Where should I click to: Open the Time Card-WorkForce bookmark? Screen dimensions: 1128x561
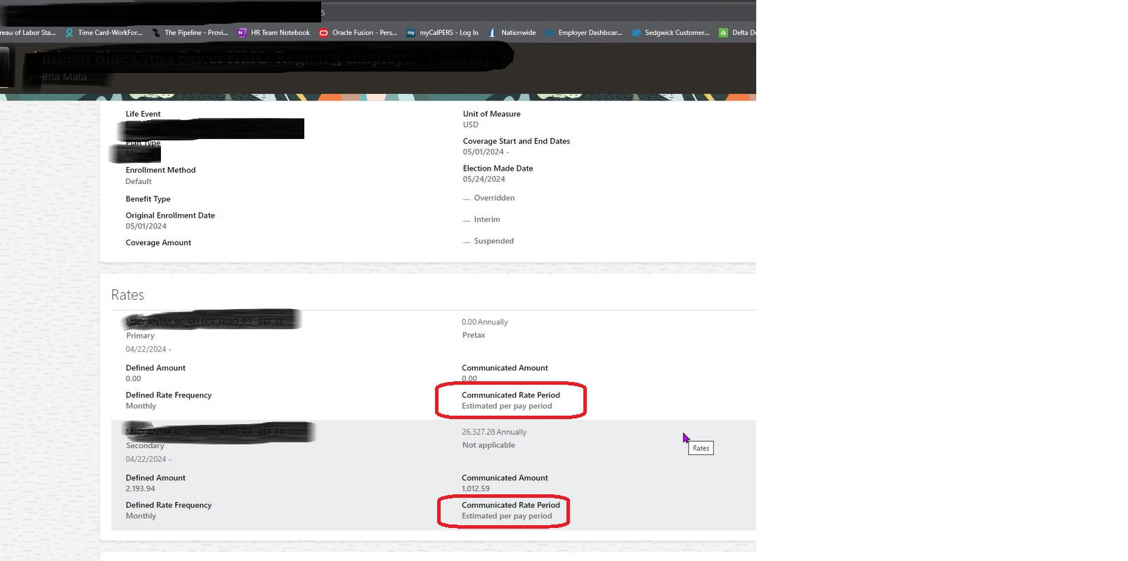point(103,32)
